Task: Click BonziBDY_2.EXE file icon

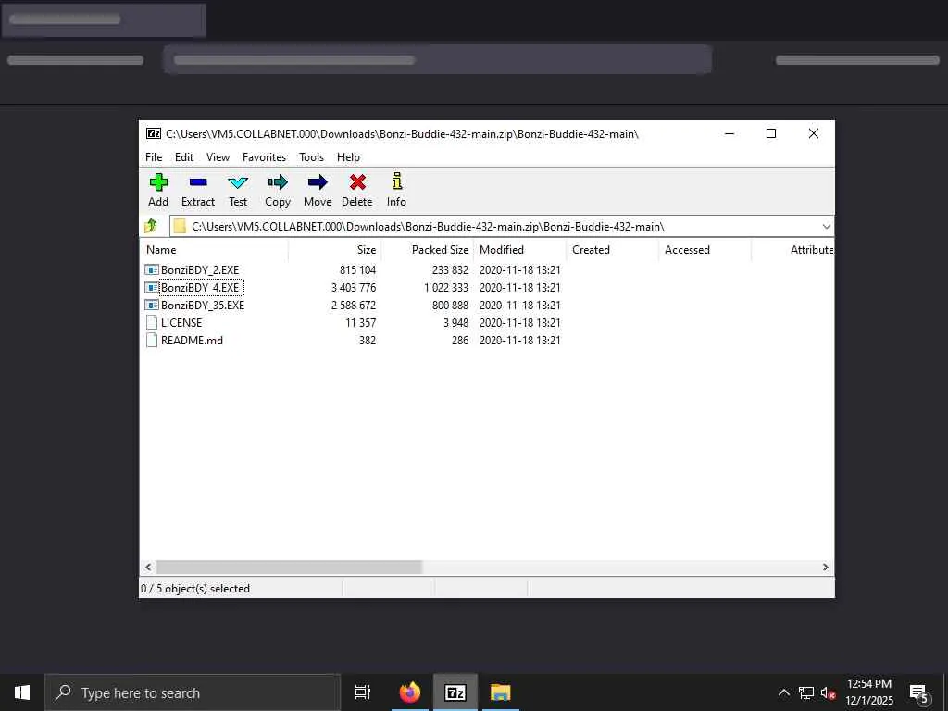Action: point(152,269)
